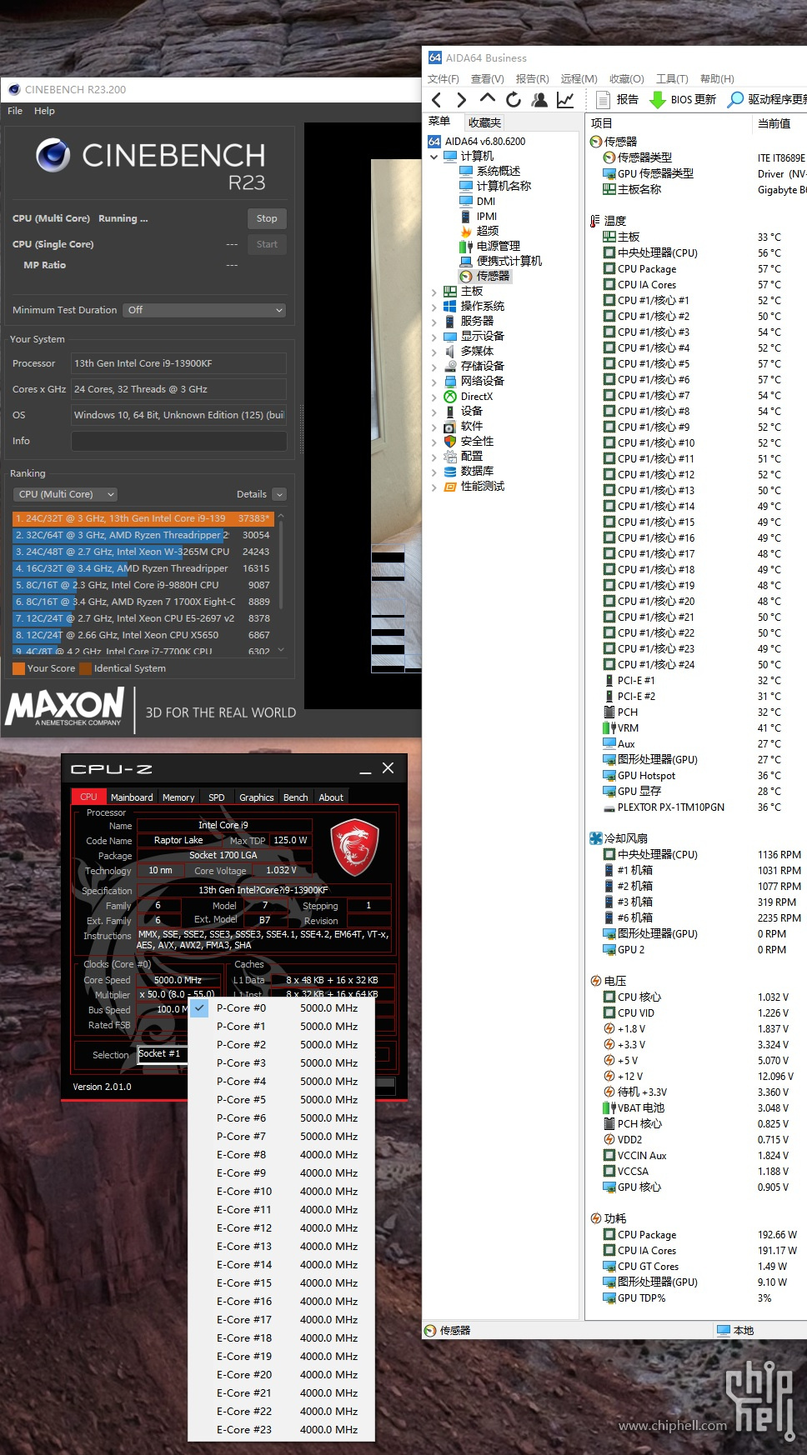The image size is (807, 1455).
Task: Click the 数据库 icon in AIDA64 tree
Action: click(x=450, y=472)
